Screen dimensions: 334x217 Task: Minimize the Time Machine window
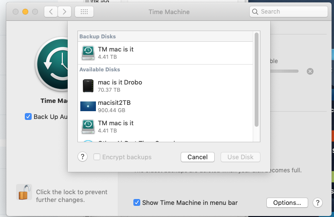[x=25, y=12]
